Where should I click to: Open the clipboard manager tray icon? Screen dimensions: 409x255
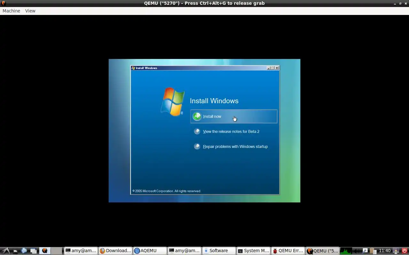pos(373,251)
